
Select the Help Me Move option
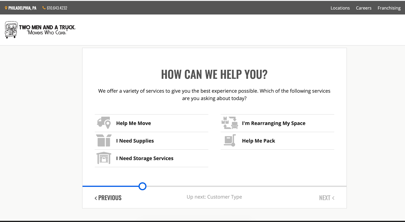coord(133,123)
